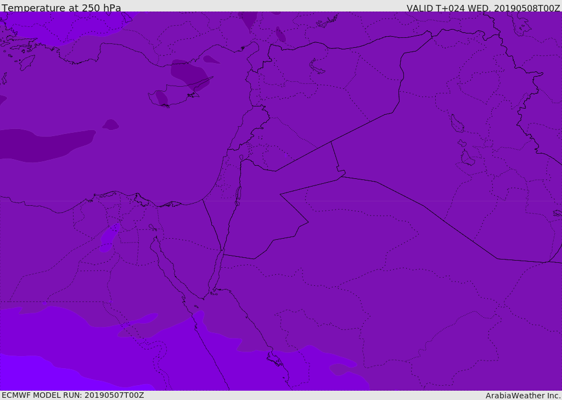Open the ArabiaWeather Inc. credit label
The image size is (562, 400).
point(523,396)
